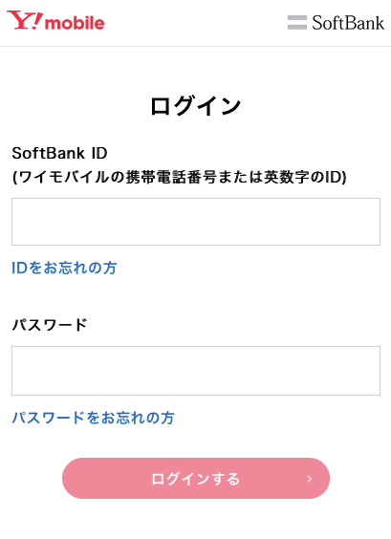Focus the パスワード input field

point(196,371)
